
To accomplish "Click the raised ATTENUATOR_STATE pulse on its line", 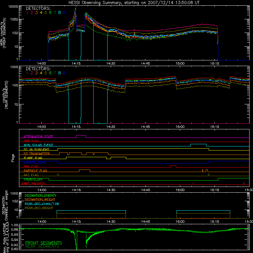I will tap(81, 136).
